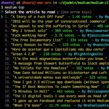Click the "dheeraj-mac-pro" hostname in prompt
The image size is (109, 109).
point(37,3)
